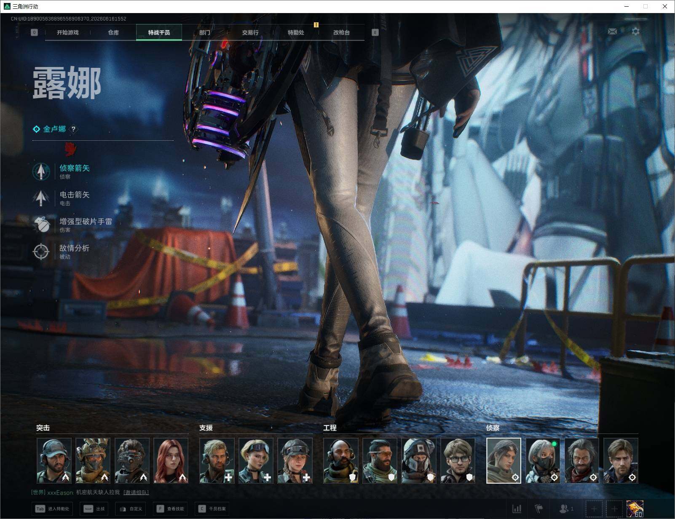Select bearded recon operator with red scarf

pyautogui.click(x=582, y=460)
